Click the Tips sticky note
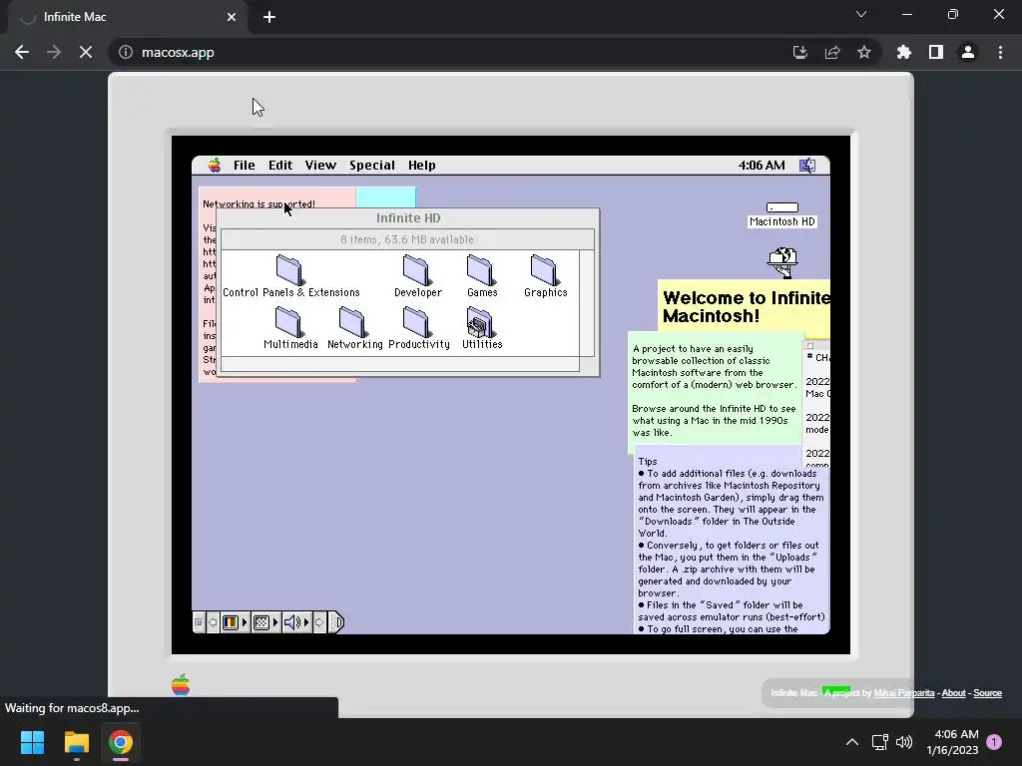Viewport: 1022px width, 766px height. pos(732,541)
